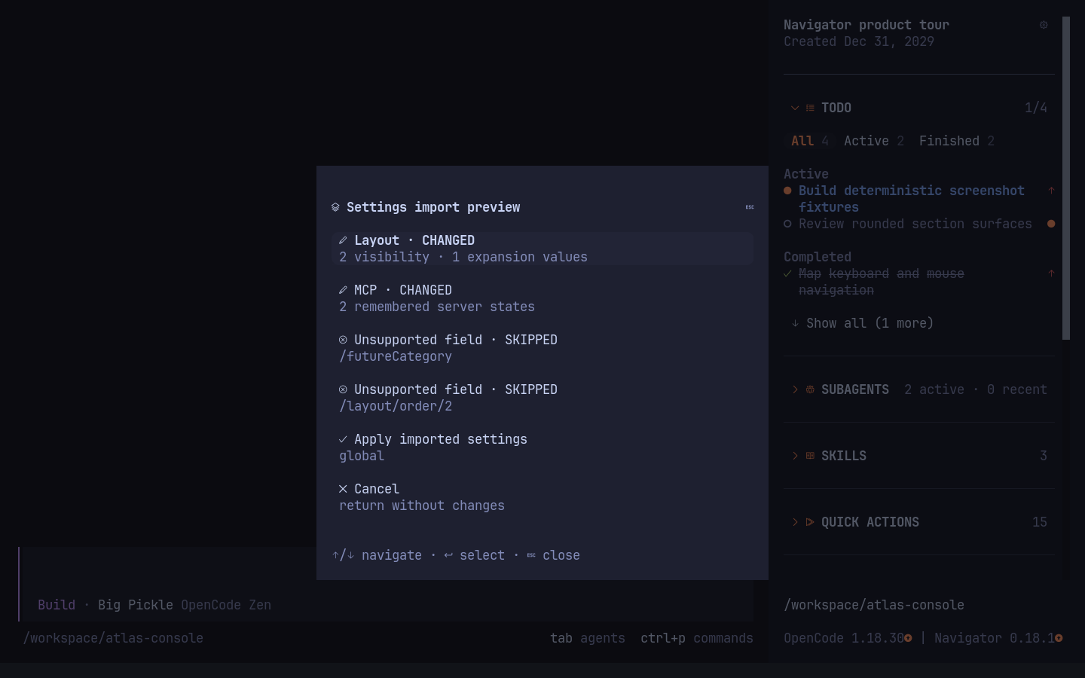Image resolution: width=1085 pixels, height=678 pixels.
Task: Click the SKILLS section icon
Action: point(810,456)
